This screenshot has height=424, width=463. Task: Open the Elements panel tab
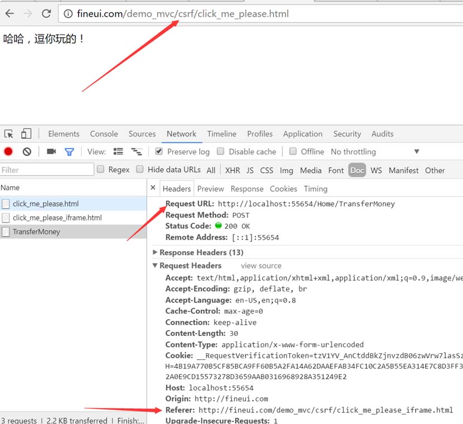point(64,134)
